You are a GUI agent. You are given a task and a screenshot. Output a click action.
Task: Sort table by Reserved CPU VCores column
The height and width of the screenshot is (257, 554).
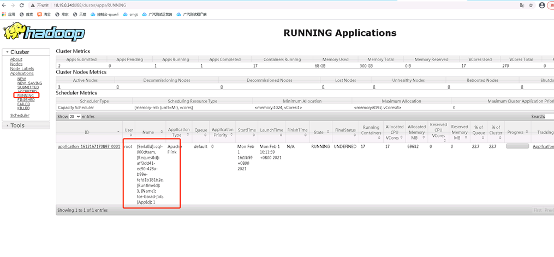pyautogui.click(x=438, y=132)
